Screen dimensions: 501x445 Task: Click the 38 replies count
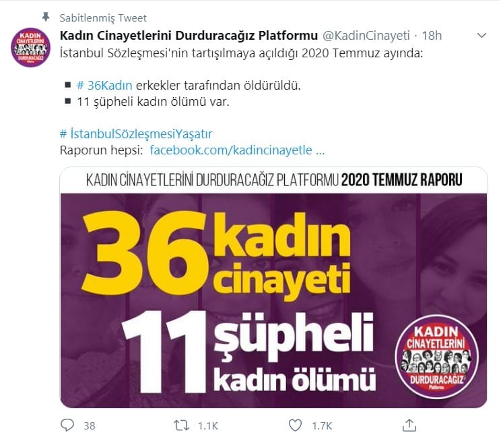(90, 426)
